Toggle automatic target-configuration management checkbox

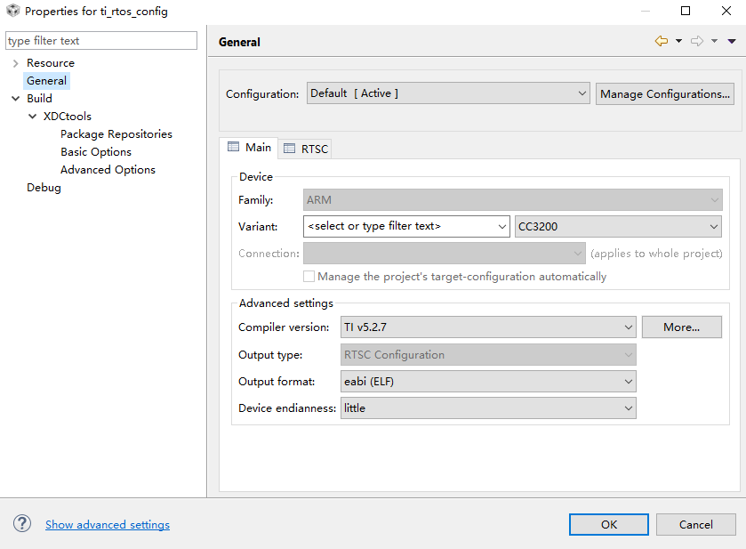[309, 277]
